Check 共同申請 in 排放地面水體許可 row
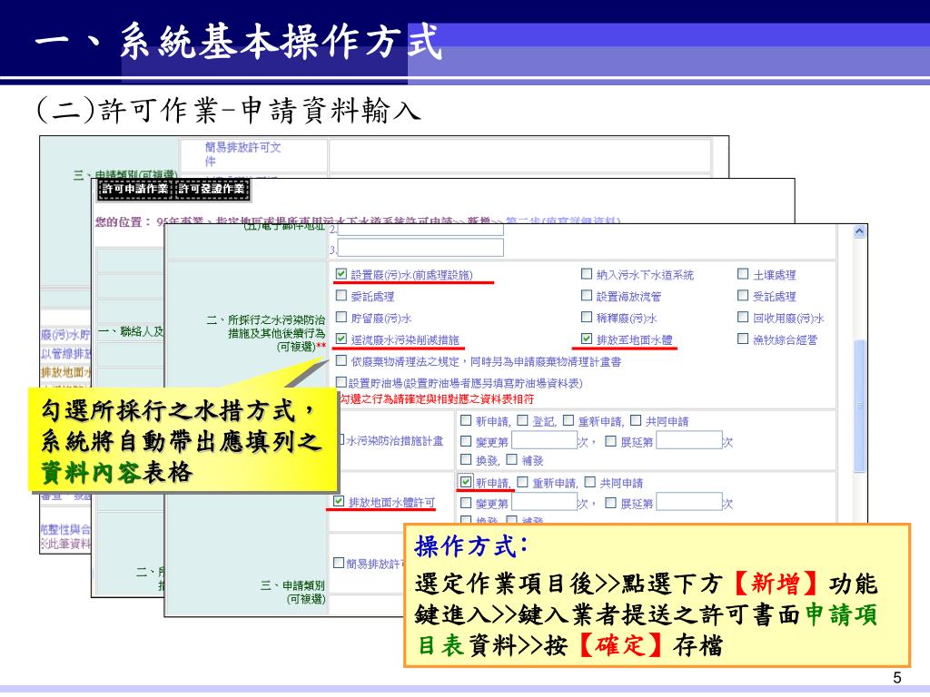This screenshot has width=930, height=697. tap(590, 482)
